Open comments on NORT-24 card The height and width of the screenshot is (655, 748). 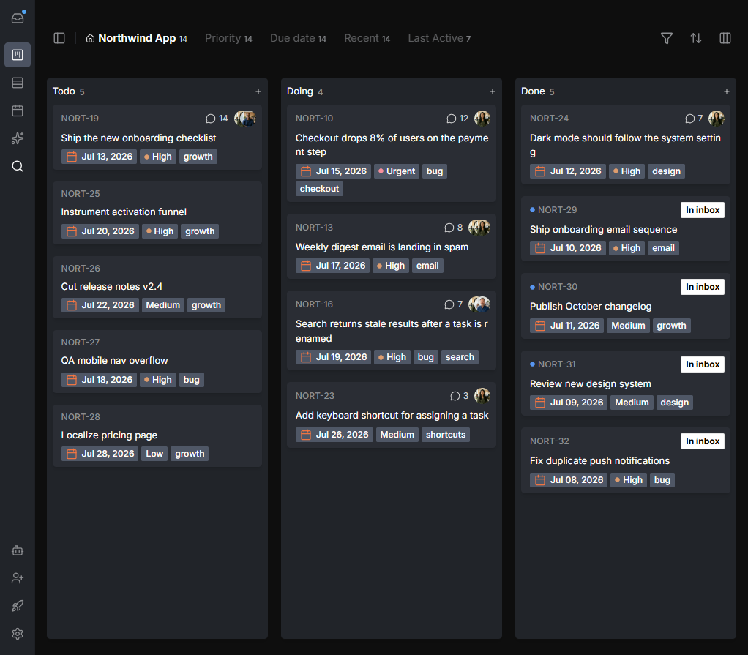pyautogui.click(x=694, y=119)
